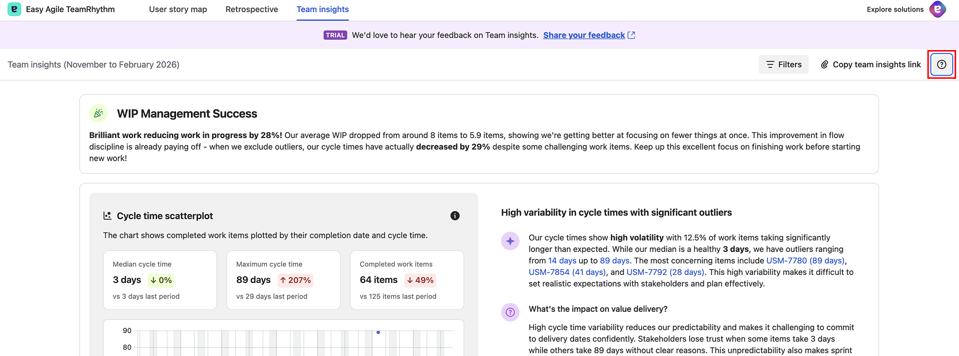Click the Maximum cycle time card
This screenshot has width=959, height=356.
[x=284, y=280]
